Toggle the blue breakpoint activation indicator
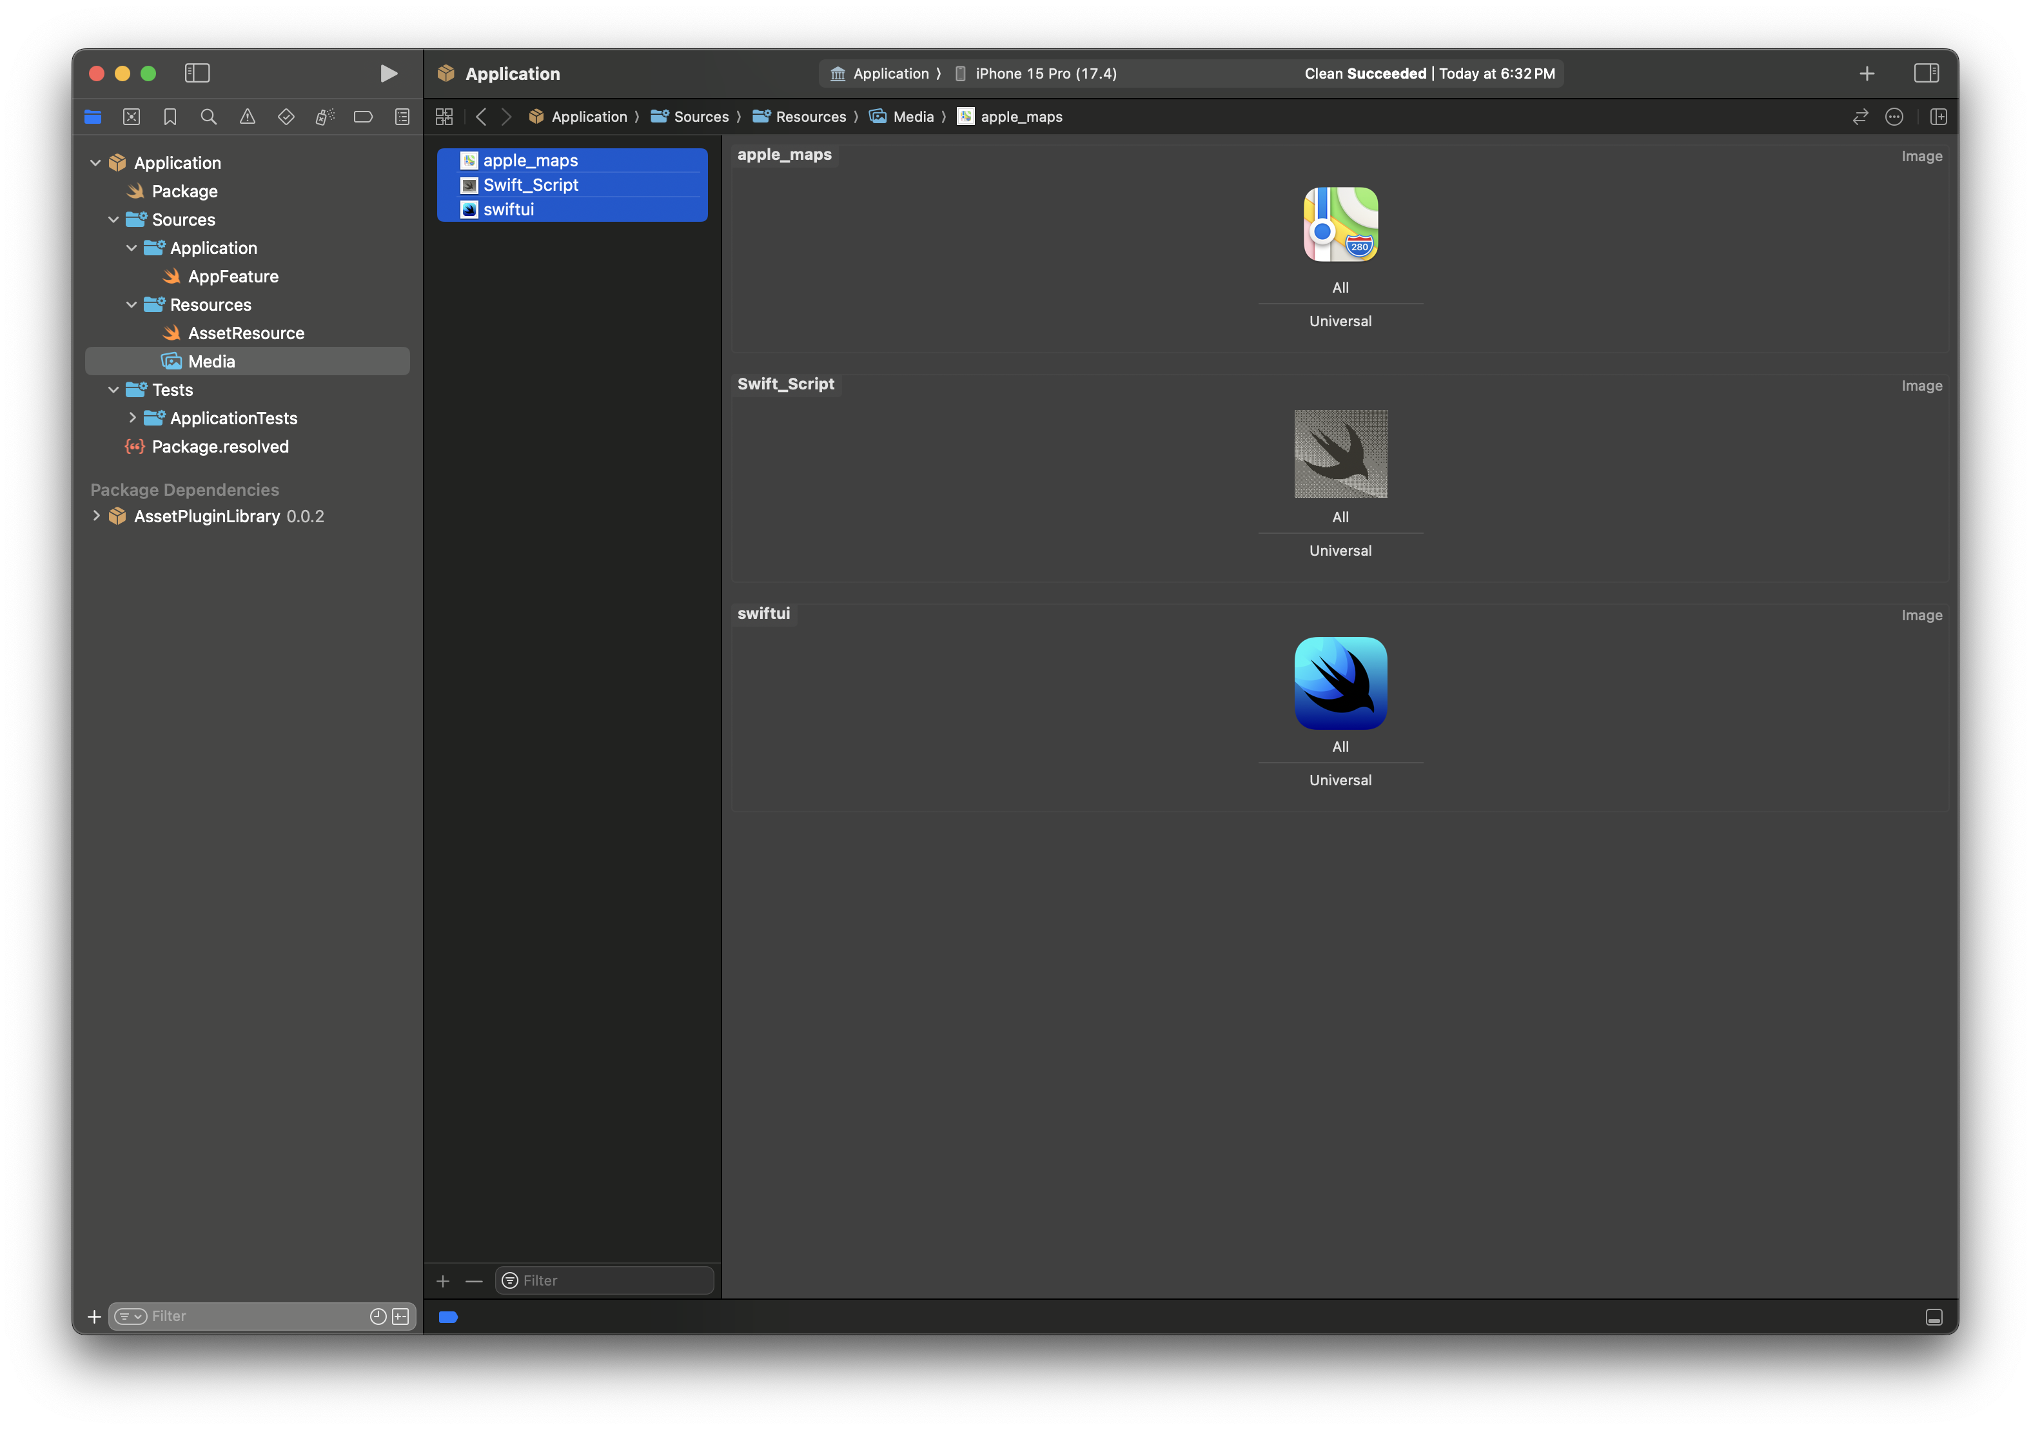 pos(447,1317)
